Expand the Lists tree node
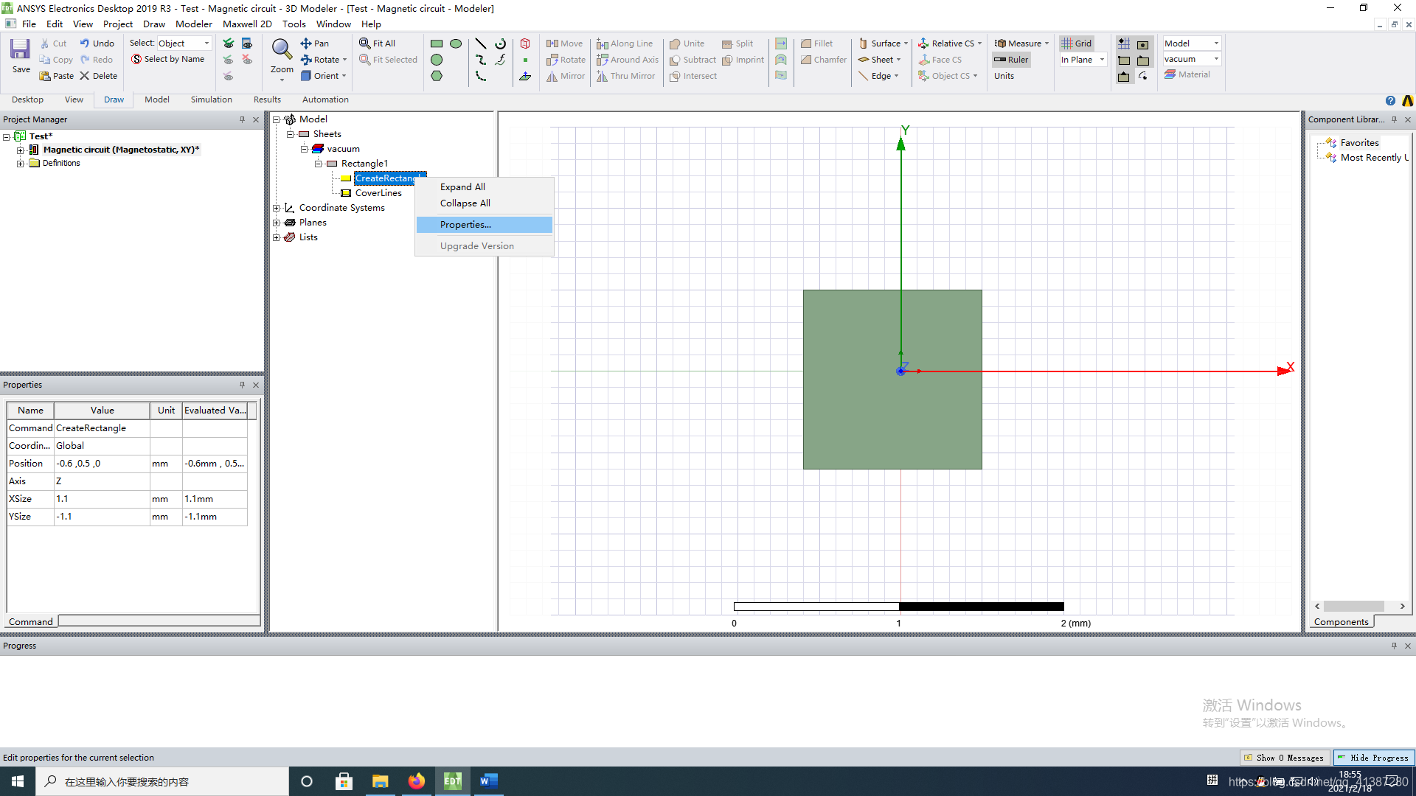The image size is (1416, 796). (277, 237)
